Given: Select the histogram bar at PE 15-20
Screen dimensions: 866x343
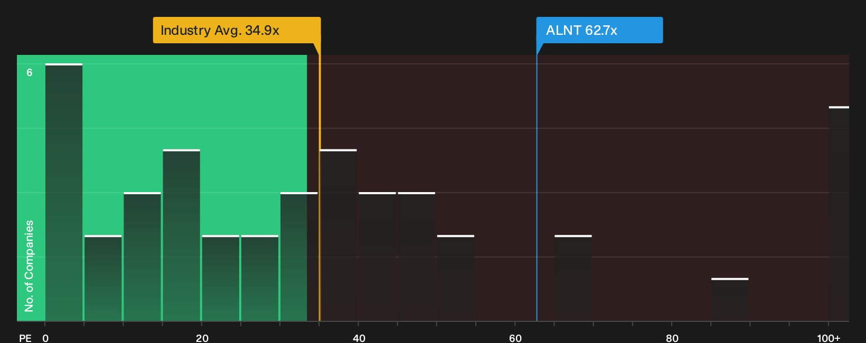Looking at the screenshot, I should click(182, 235).
